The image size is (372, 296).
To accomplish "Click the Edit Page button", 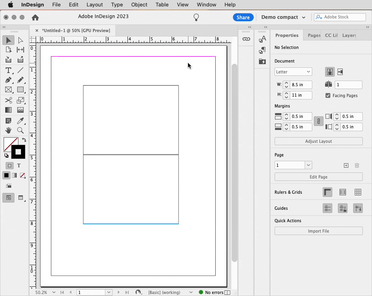I will (x=319, y=177).
